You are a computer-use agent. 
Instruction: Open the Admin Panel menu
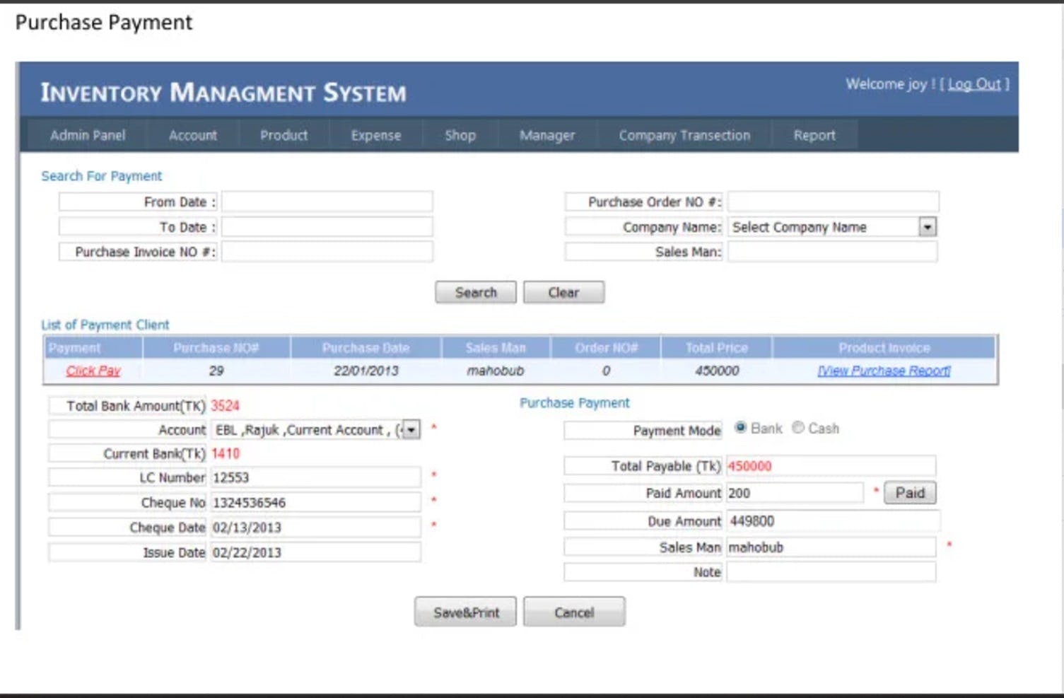(x=88, y=135)
